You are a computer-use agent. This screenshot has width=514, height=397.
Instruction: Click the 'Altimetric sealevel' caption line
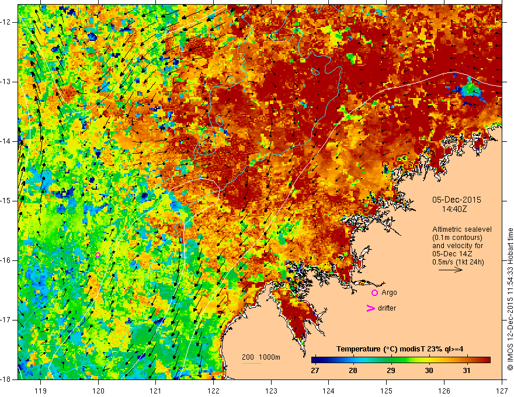462,229
